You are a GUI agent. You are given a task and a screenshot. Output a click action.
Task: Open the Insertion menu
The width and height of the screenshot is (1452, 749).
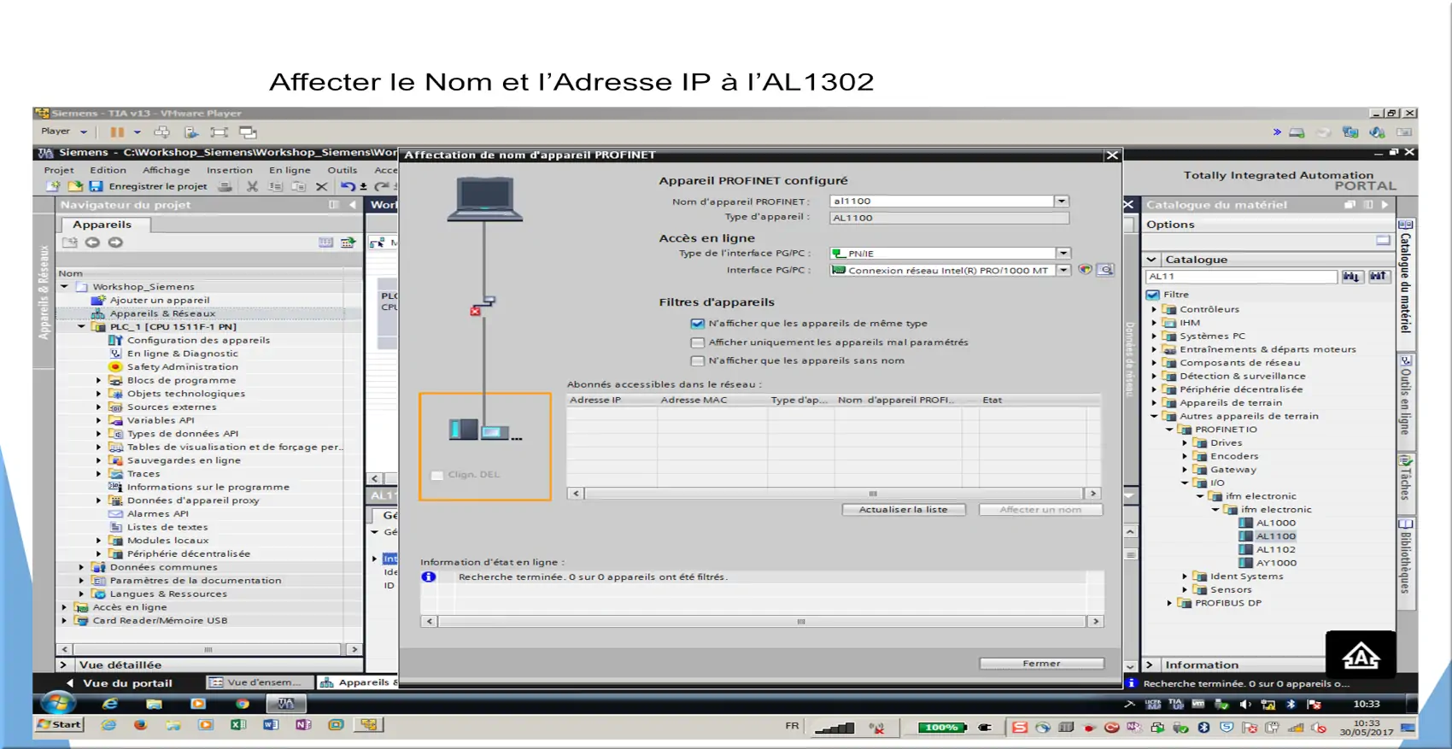[229, 170]
